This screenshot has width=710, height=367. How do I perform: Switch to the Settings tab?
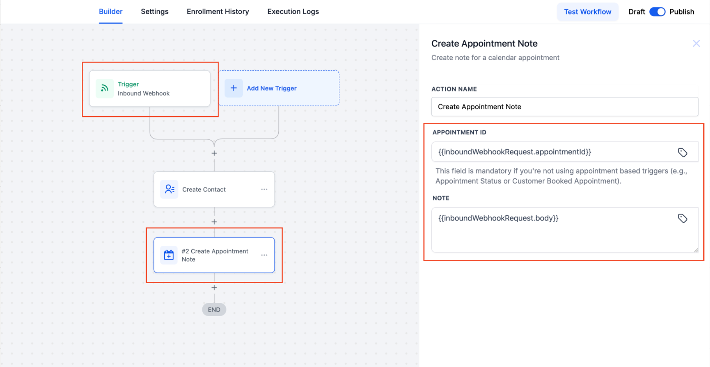[x=154, y=11]
